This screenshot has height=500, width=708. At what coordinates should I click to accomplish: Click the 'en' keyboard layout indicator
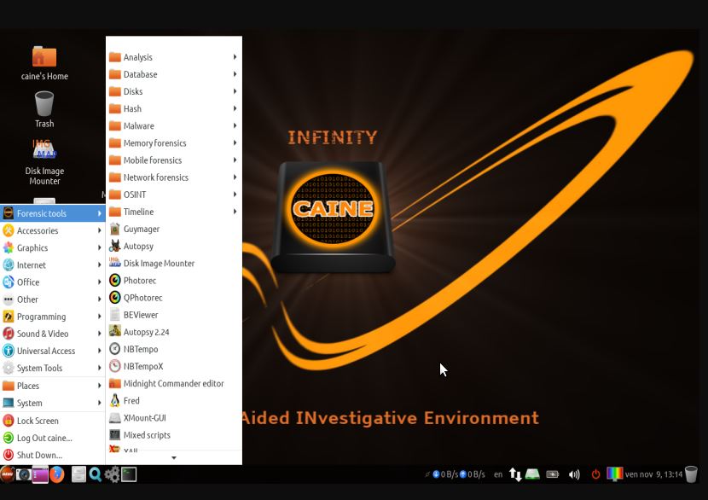click(x=498, y=474)
